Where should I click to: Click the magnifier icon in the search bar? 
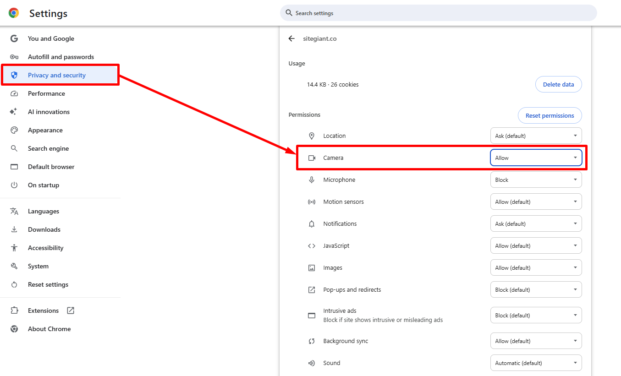(289, 13)
